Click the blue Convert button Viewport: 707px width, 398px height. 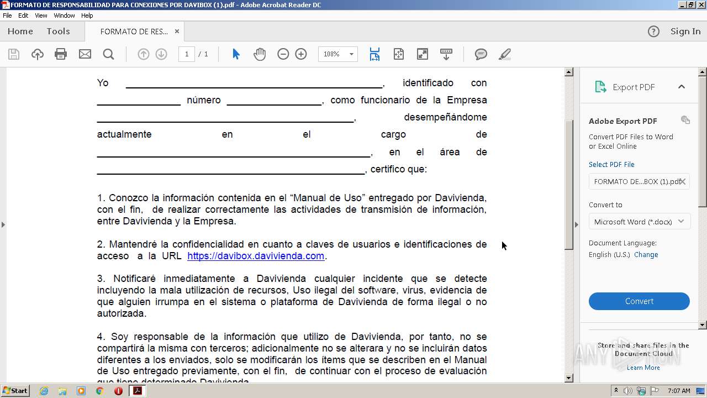pyautogui.click(x=639, y=301)
